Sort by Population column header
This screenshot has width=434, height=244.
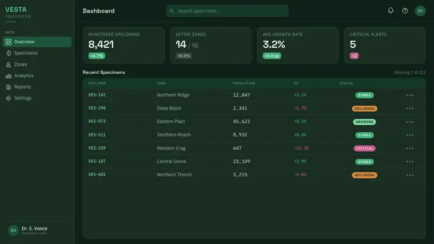[244, 84]
